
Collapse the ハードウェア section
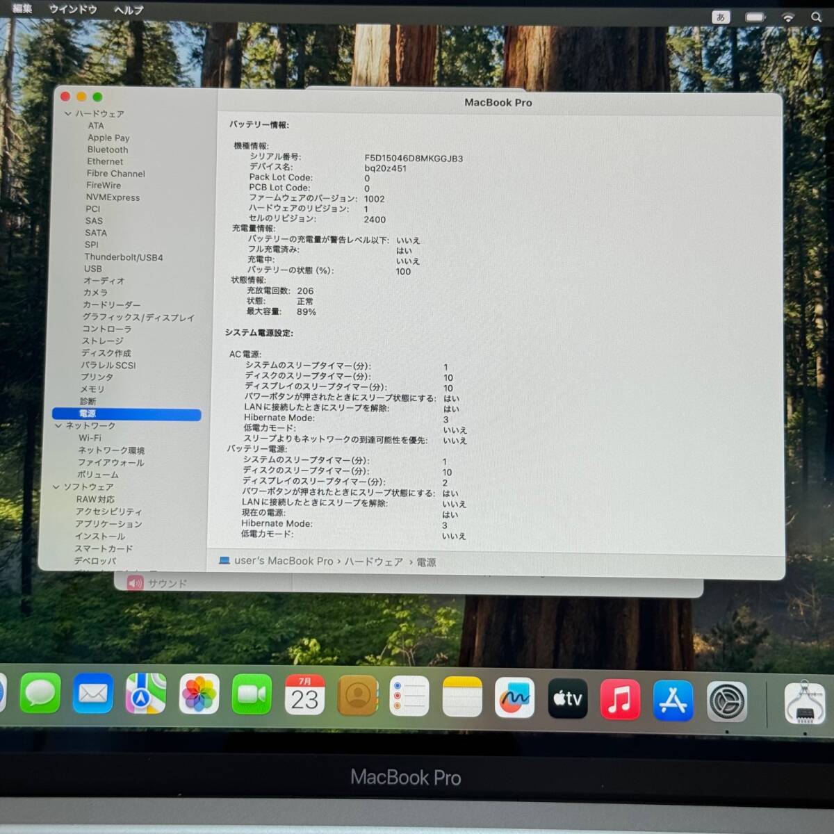68,113
